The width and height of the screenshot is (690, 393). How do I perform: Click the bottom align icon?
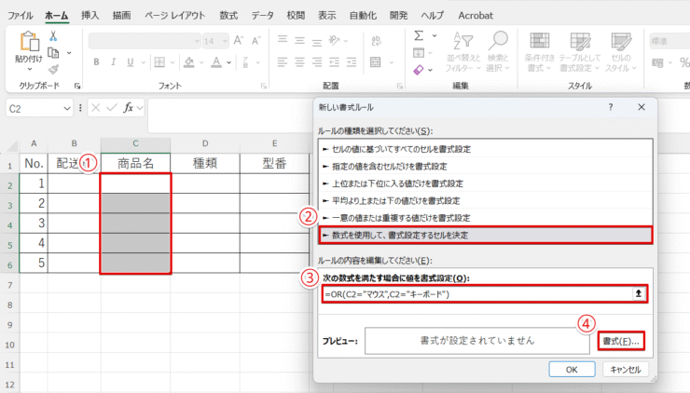(x=317, y=42)
